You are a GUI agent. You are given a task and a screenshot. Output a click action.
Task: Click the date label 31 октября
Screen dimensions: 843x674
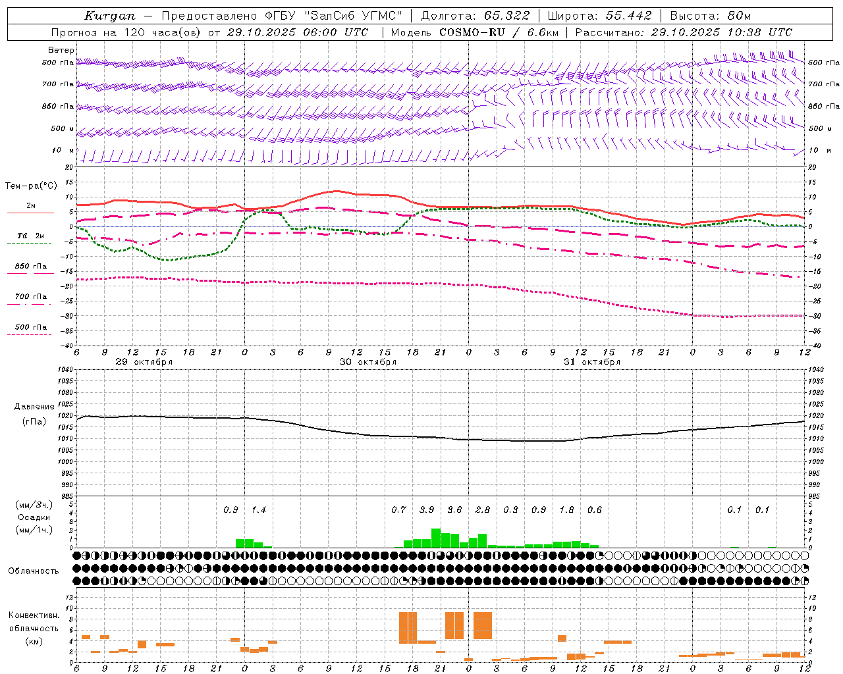click(592, 362)
